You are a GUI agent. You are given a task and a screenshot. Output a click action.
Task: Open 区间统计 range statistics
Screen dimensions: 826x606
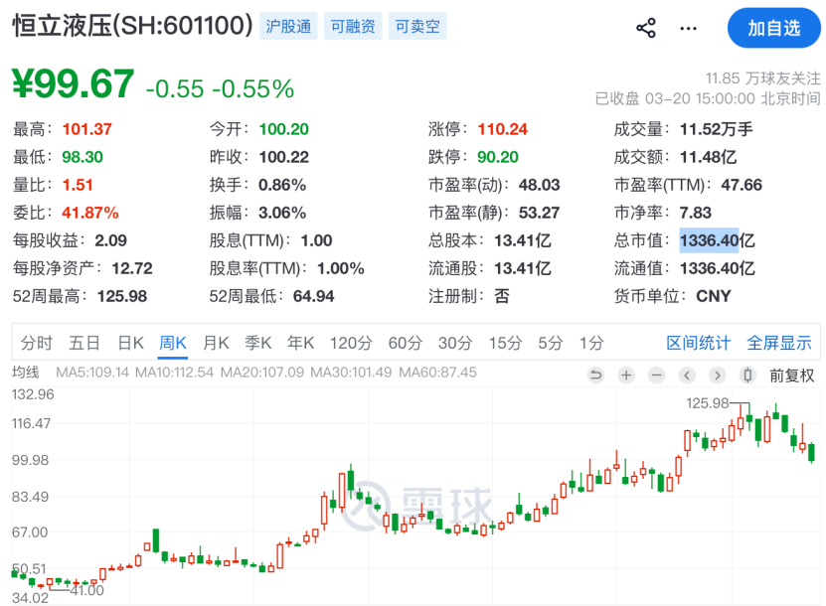tap(699, 344)
